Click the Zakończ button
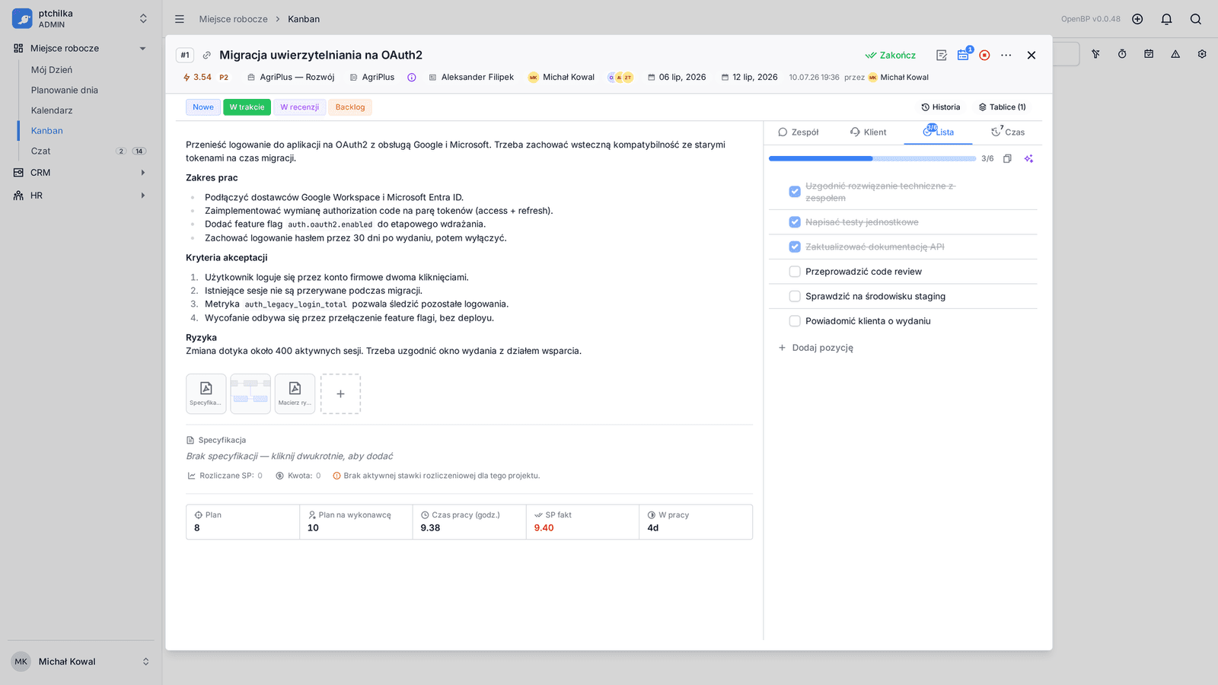The image size is (1218, 685). pyautogui.click(x=891, y=56)
